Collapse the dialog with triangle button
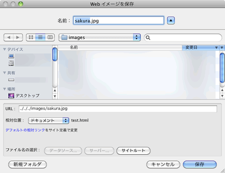The height and width of the screenshot is (173, 225). coord(171,20)
